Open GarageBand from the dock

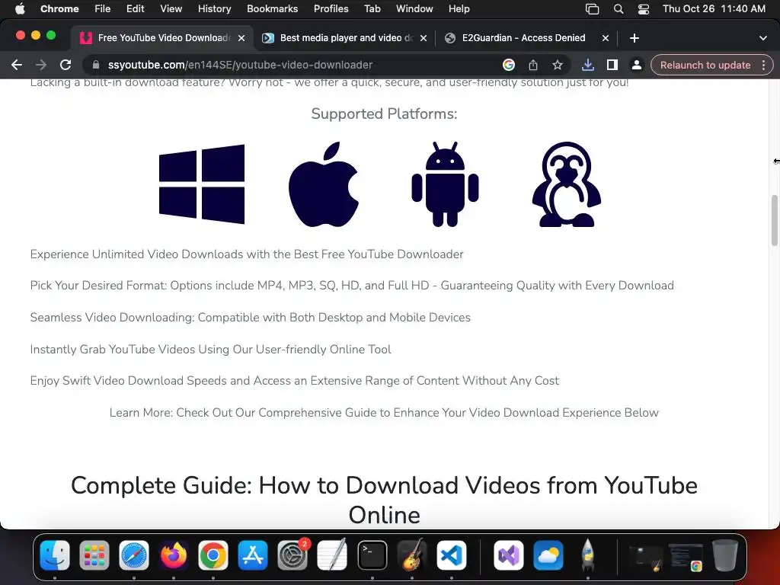tap(412, 555)
